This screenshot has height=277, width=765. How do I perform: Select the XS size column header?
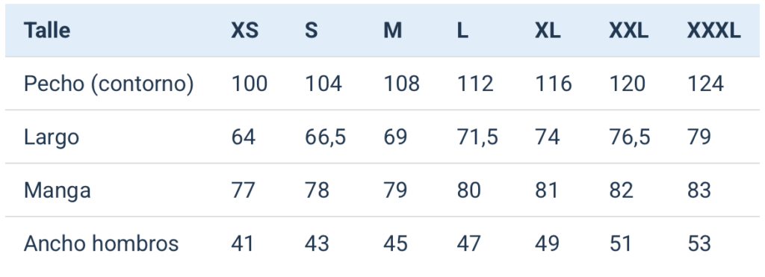tap(244, 31)
